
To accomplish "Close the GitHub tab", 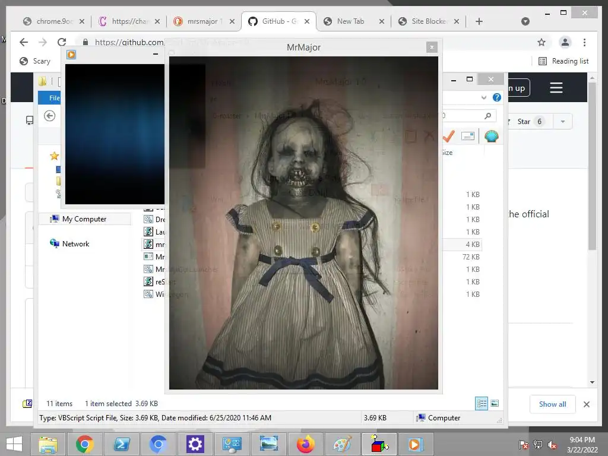I will (307, 21).
